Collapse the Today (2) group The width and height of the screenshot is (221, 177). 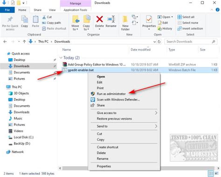pyautogui.click(x=61, y=58)
